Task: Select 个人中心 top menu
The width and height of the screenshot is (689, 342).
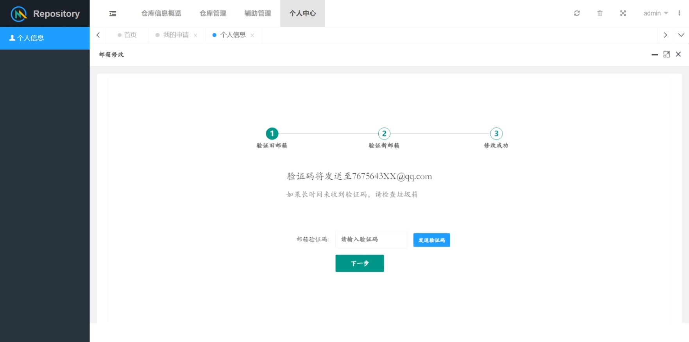Action: click(x=302, y=13)
